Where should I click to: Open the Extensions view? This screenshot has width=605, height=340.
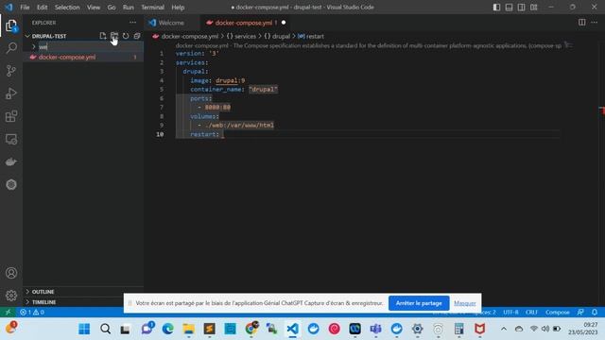click(x=11, y=116)
